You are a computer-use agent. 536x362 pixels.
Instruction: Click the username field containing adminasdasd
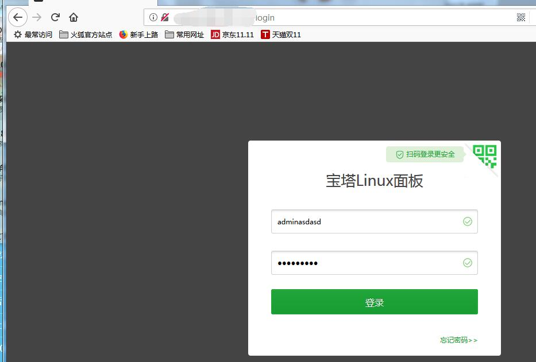[x=375, y=221]
